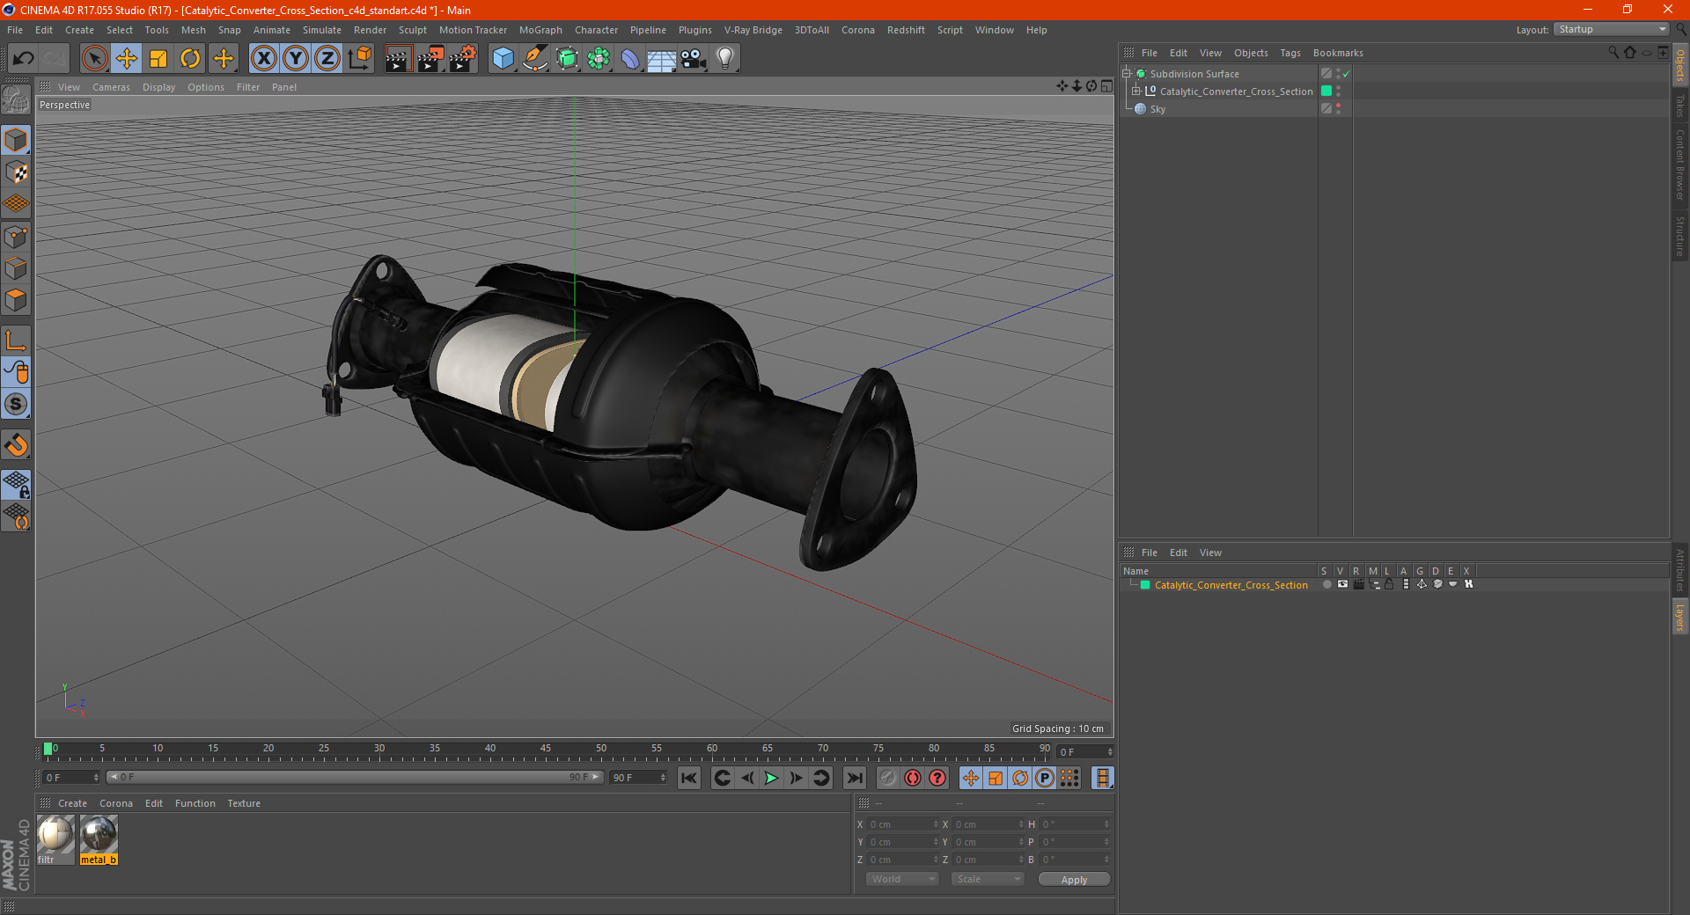Open Edit Render Settings icon
Viewport: 1690px width, 915px height.
click(463, 59)
